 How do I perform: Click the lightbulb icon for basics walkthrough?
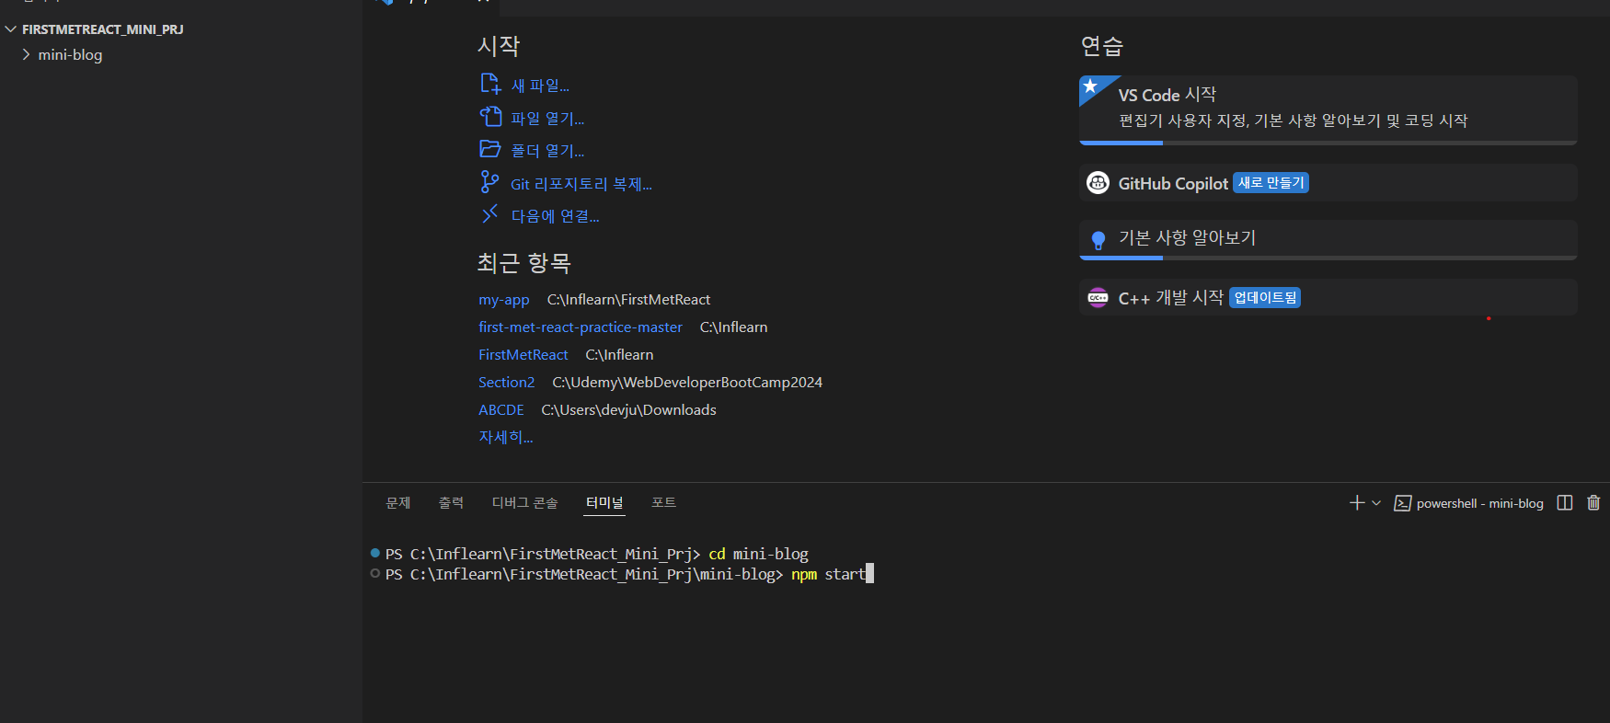point(1098,240)
